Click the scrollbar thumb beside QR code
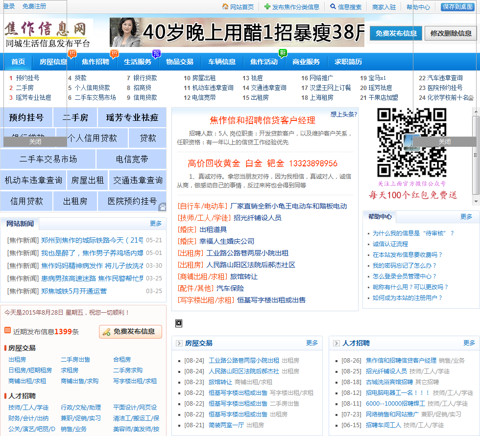This screenshot has width=480, height=436. click(x=476, y=155)
